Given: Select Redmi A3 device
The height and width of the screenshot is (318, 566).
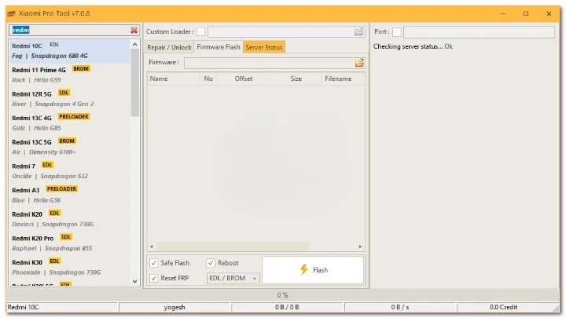Looking at the screenshot, I should (70, 195).
